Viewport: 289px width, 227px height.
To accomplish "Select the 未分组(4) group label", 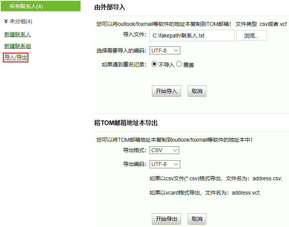I will 21,21.
